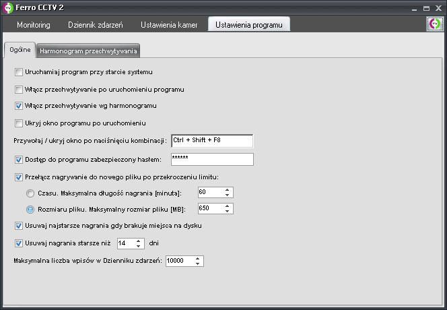Toggle Usuwaj nagrania starsze niż checkbox
This screenshot has width=447, height=310.
19,243
